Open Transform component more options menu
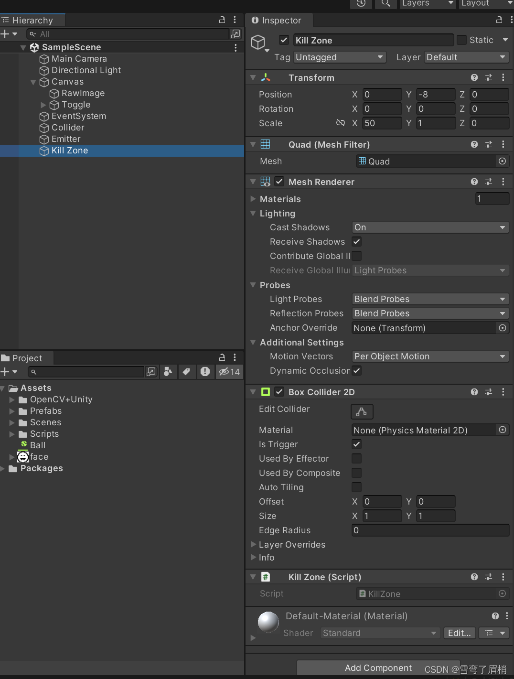The width and height of the screenshot is (514, 679). coord(503,77)
